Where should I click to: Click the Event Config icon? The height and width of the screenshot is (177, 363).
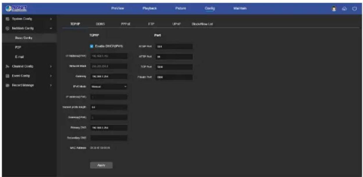coord(7,76)
